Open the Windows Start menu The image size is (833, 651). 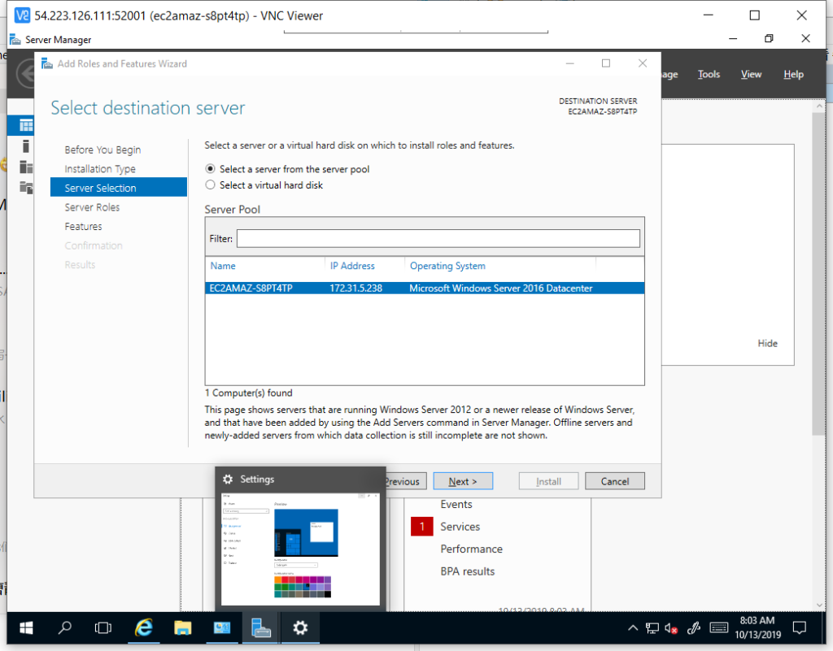26,627
